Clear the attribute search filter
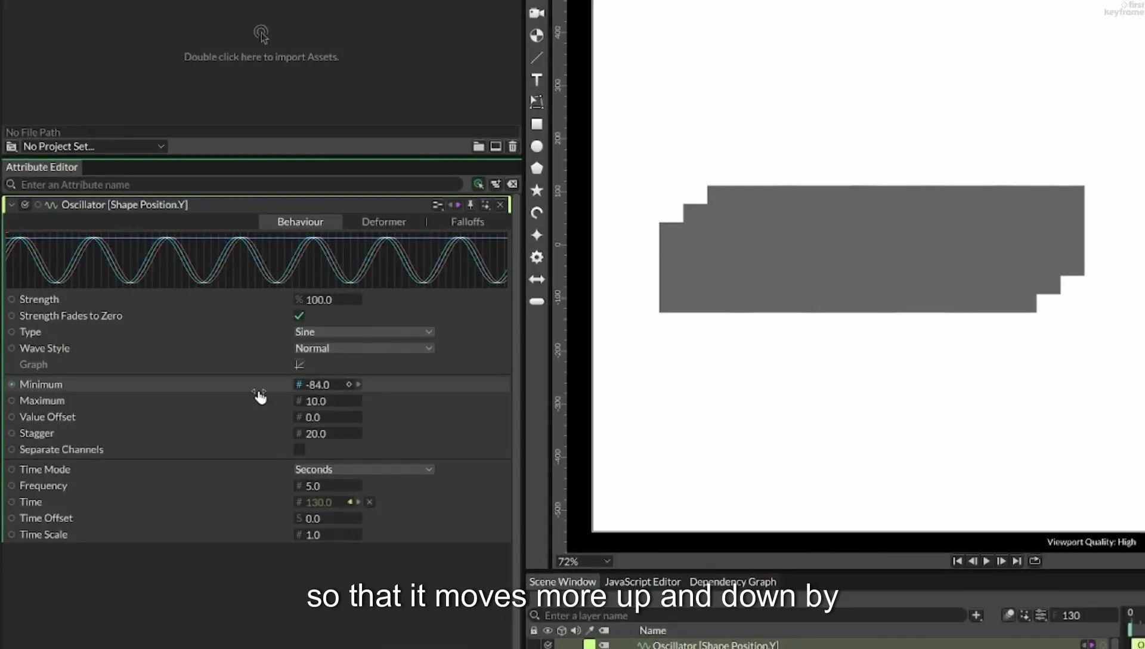 [x=512, y=184]
